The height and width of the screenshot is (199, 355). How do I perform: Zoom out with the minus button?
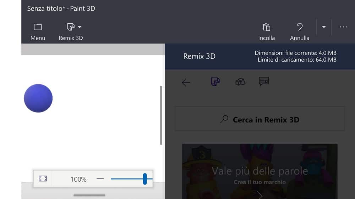pos(100,179)
